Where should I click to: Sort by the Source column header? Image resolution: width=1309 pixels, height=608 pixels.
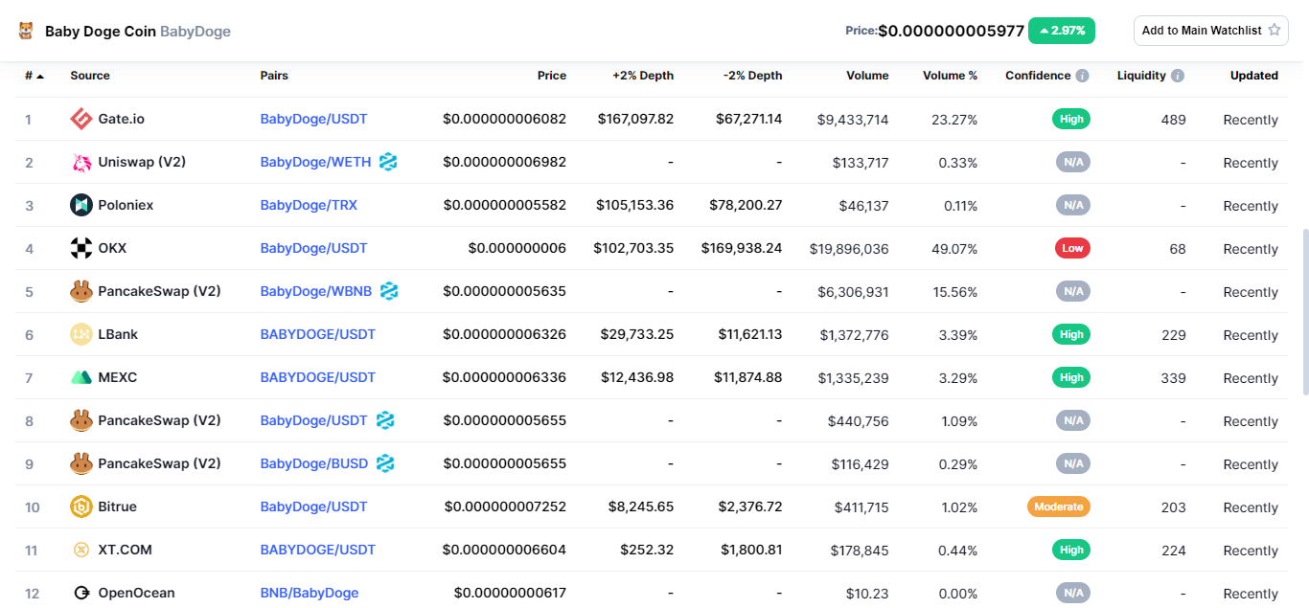(x=90, y=76)
